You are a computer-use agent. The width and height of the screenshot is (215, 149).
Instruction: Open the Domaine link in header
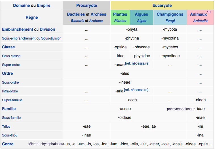click(x=21, y=5)
